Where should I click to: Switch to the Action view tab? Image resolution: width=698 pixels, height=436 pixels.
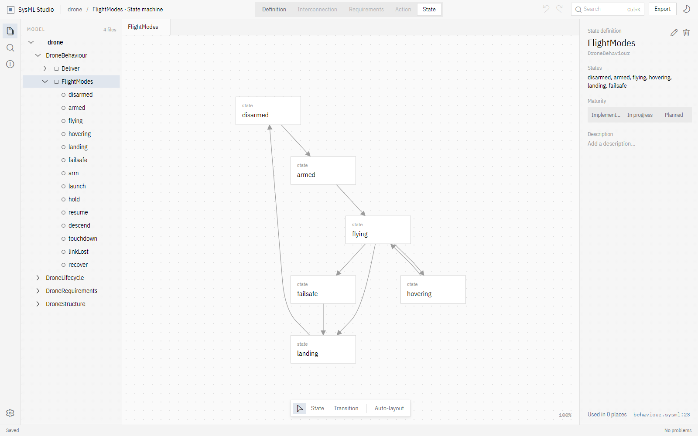click(x=403, y=9)
